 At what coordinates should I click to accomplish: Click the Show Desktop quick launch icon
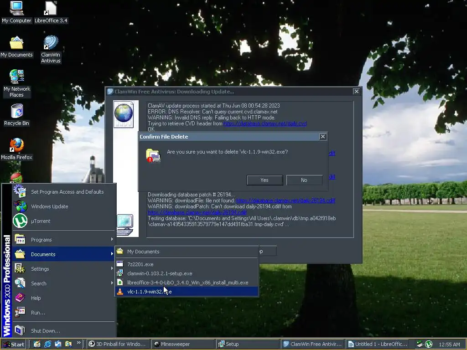point(37,344)
